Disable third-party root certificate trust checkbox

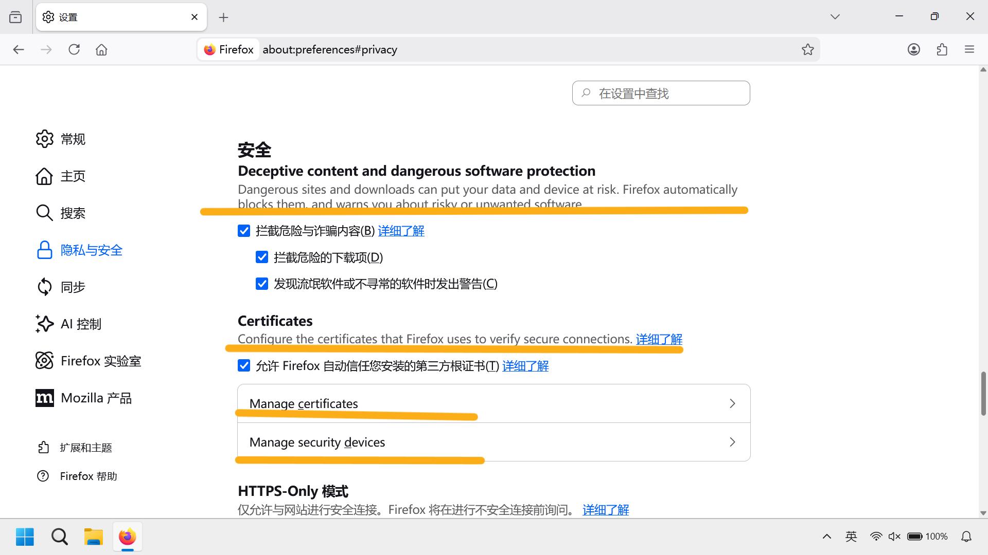[244, 365]
